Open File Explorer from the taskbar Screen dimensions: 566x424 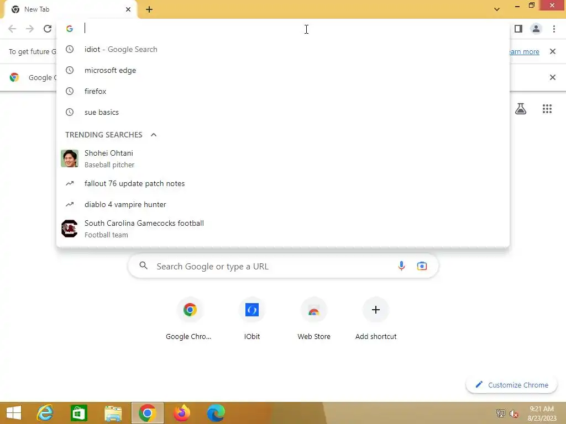[113, 413]
